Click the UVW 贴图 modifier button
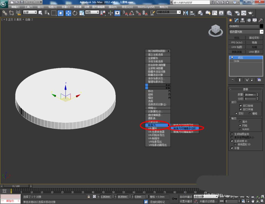Screen dimensions: 265x204 (237, 47)
